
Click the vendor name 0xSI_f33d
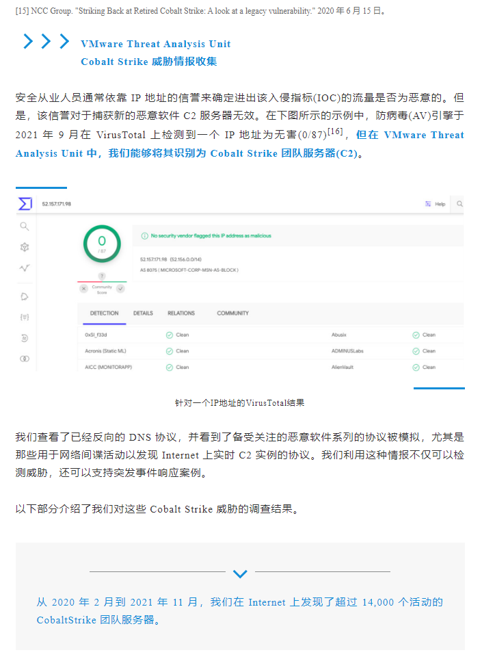tap(96, 335)
